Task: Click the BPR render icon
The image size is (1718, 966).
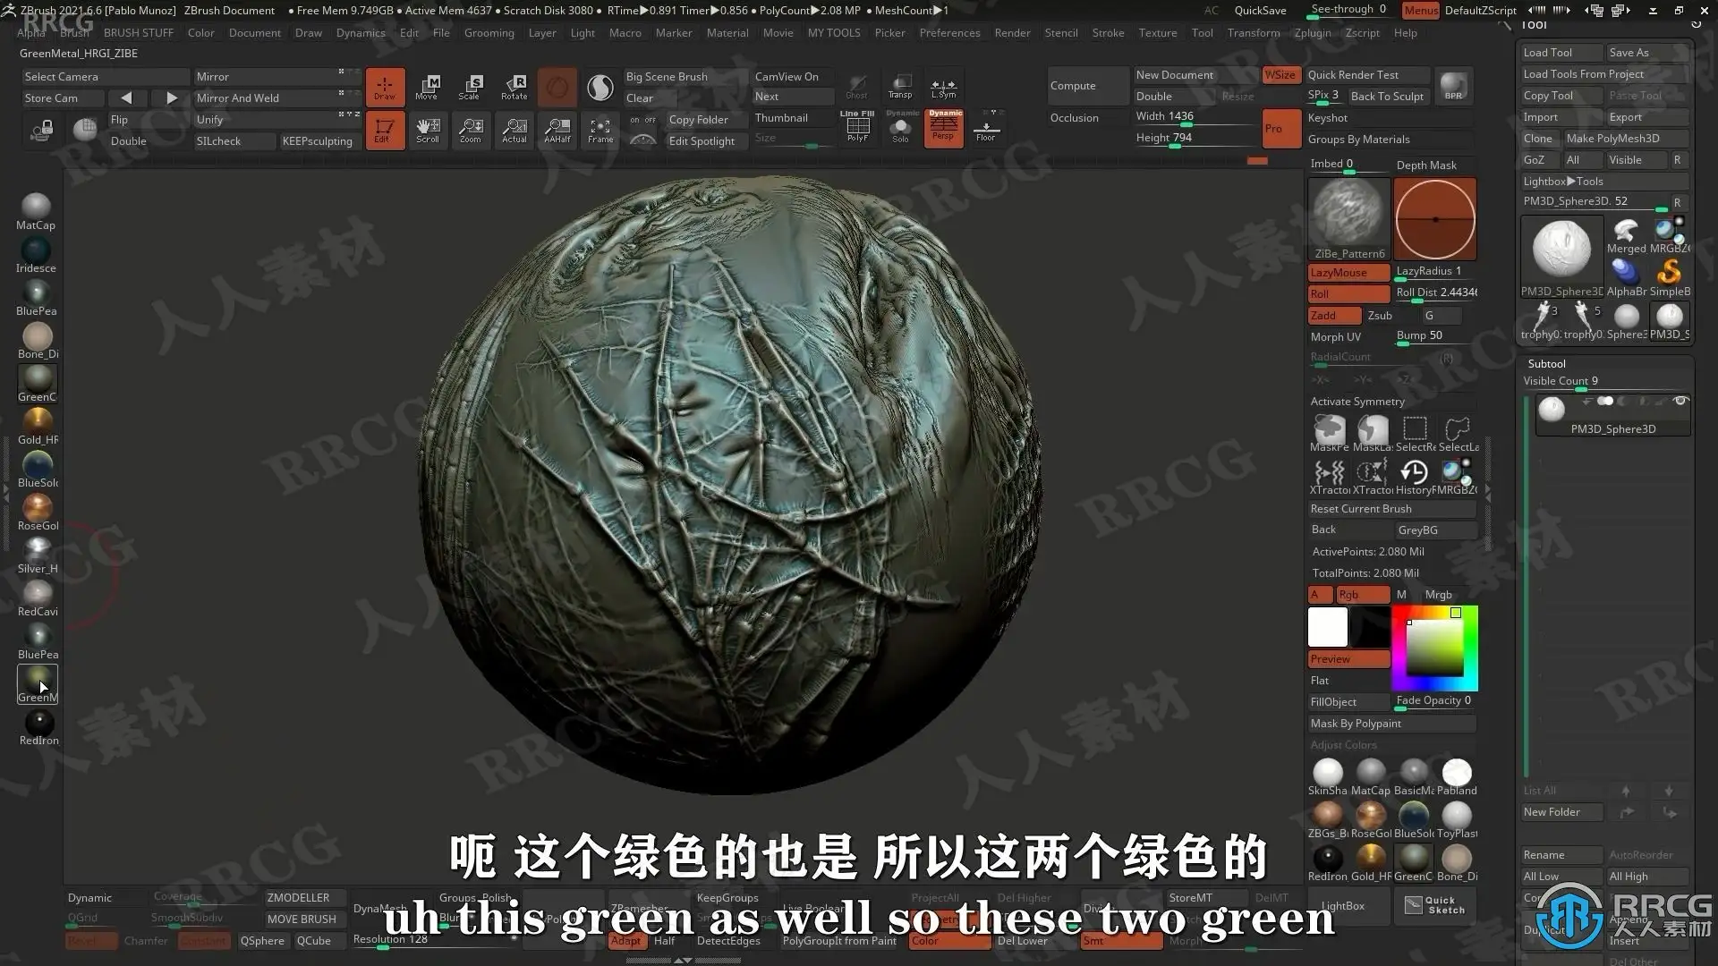Action: pos(1454,86)
